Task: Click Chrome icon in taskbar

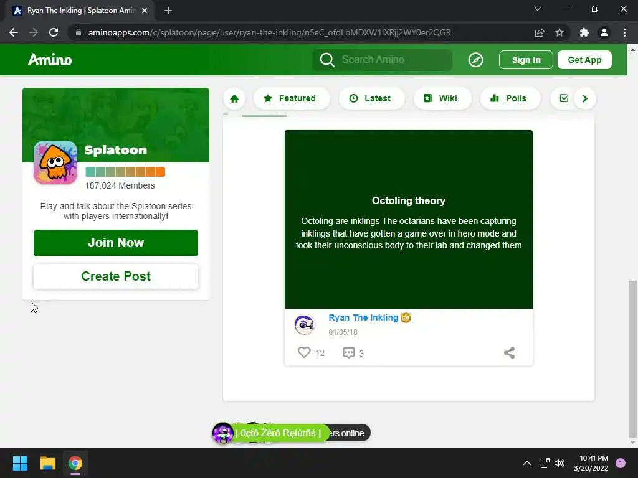Action: pos(75,463)
